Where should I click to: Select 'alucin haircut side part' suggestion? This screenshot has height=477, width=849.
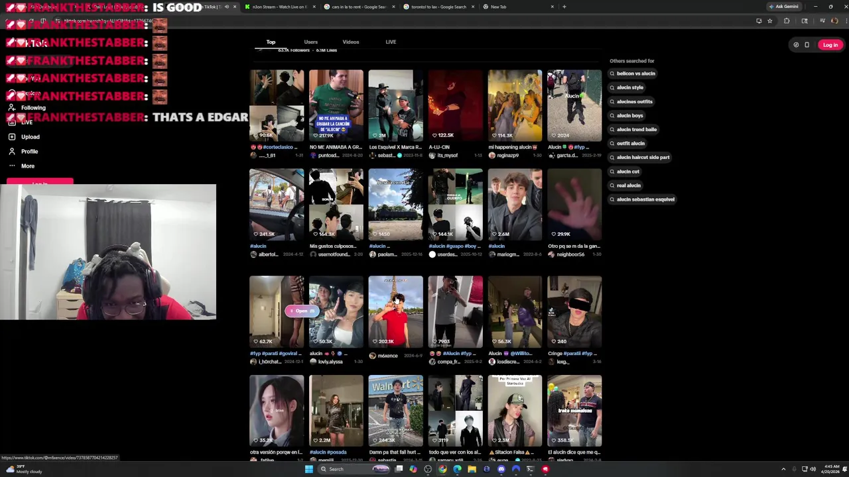pyautogui.click(x=640, y=157)
